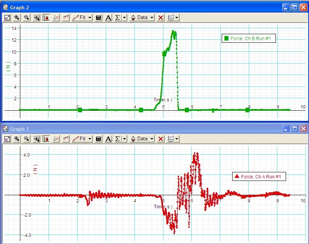This screenshot has height=244, width=309.
Task: Click the (N) y-axis label in Graph 2
Action: click(8, 66)
